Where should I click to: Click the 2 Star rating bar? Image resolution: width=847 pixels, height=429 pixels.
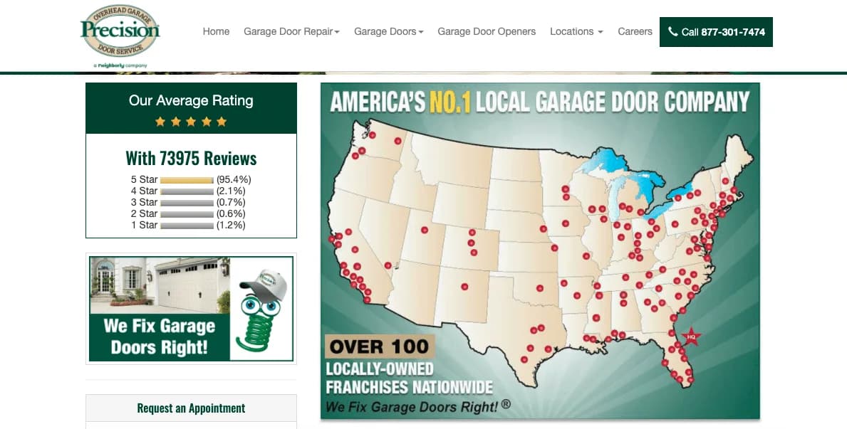click(x=187, y=214)
